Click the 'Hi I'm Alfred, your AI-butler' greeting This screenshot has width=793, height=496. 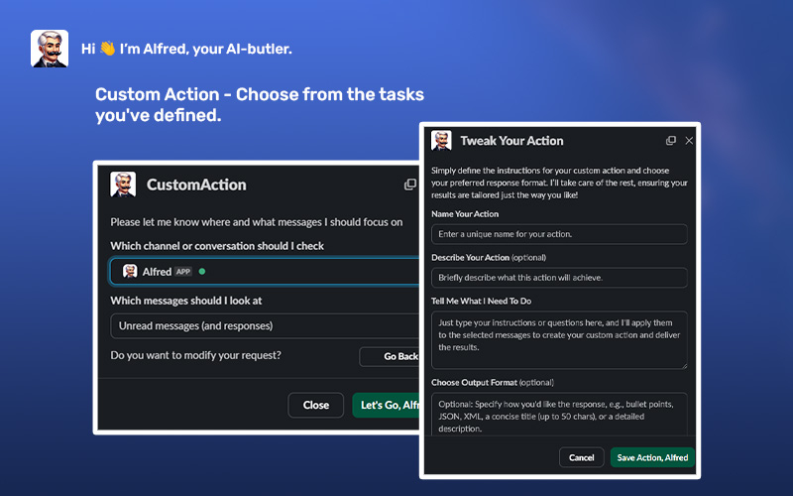[186, 49]
